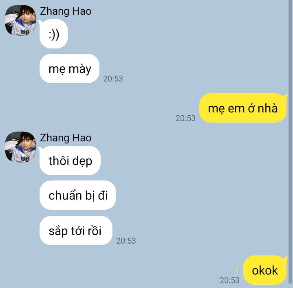Click the 20:53 timestamp beside "okok"
This screenshot has height=288, width=293.
pos(229,280)
